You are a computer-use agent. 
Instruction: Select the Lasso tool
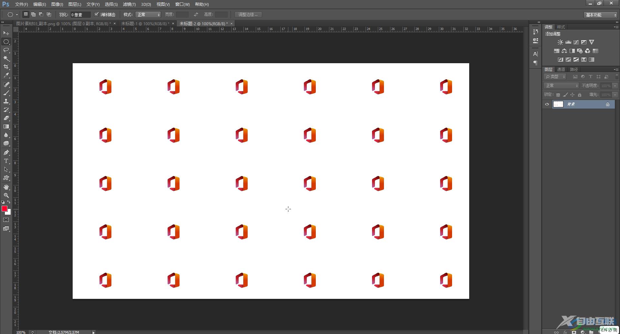click(x=6, y=50)
